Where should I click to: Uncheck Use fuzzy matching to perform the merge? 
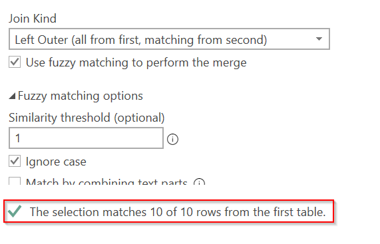pos(15,62)
